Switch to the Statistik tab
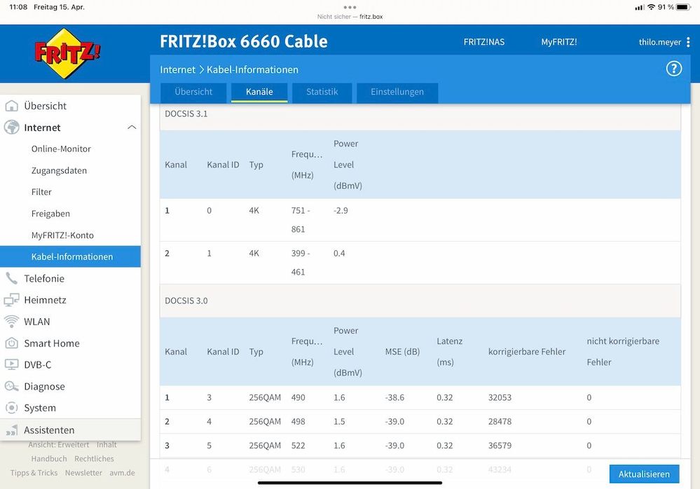The height and width of the screenshot is (489, 700). (322, 92)
